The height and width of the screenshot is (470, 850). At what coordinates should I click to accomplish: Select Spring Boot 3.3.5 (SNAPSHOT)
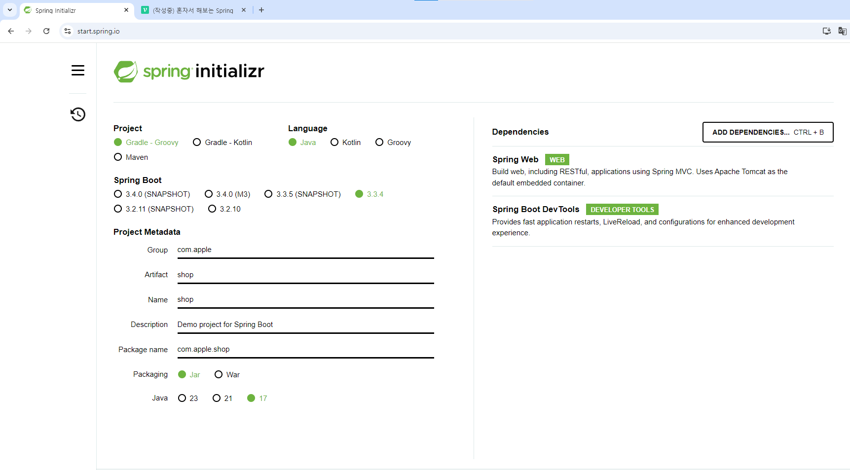pyautogui.click(x=302, y=194)
